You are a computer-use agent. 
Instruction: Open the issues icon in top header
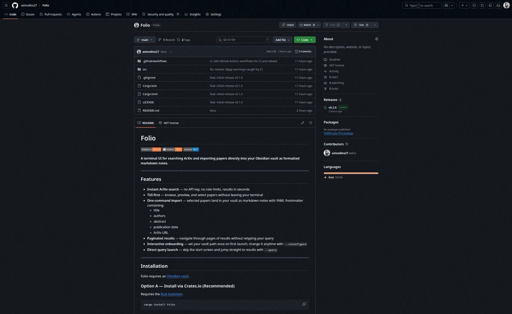coord(474,5)
